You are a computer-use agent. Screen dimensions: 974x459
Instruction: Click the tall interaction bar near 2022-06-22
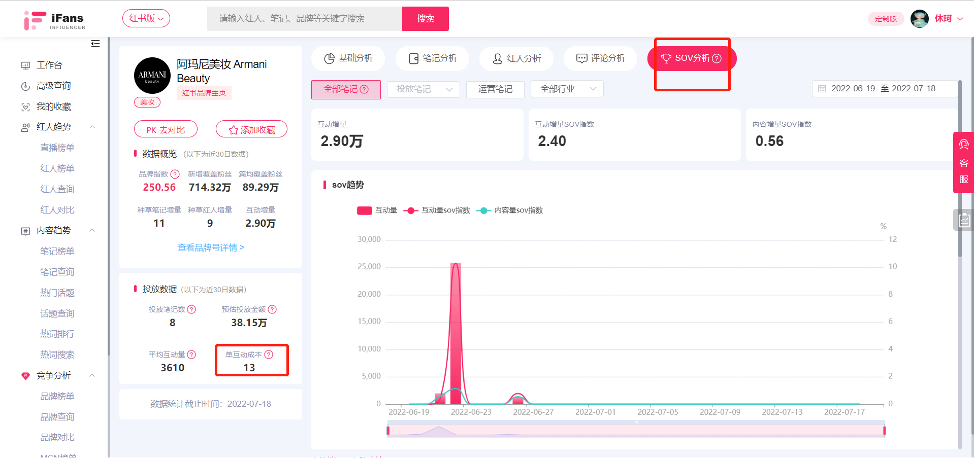tap(456, 333)
